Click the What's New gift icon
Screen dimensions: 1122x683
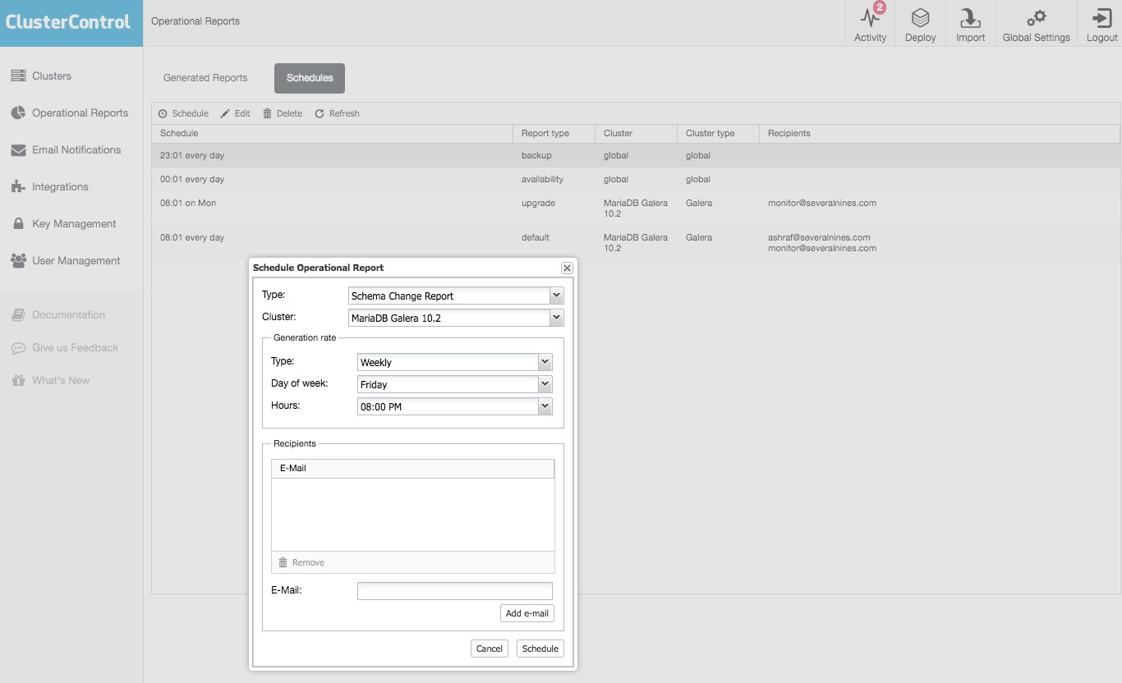[18, 381]
